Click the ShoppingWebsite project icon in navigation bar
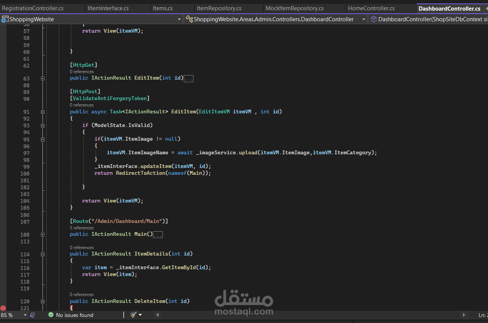Viewport: 488px width, 323px height. [x=5, y=19]
